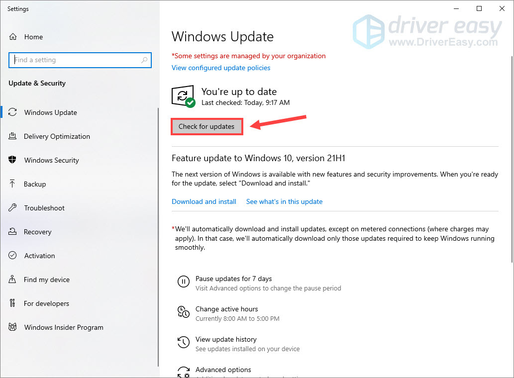
Task: Click Download and install link
Action: tap(204, 201)
